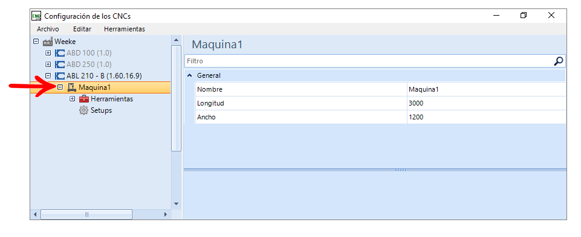Collapse the Weeke root node
The image size is (581, 237).
[36, 42]
